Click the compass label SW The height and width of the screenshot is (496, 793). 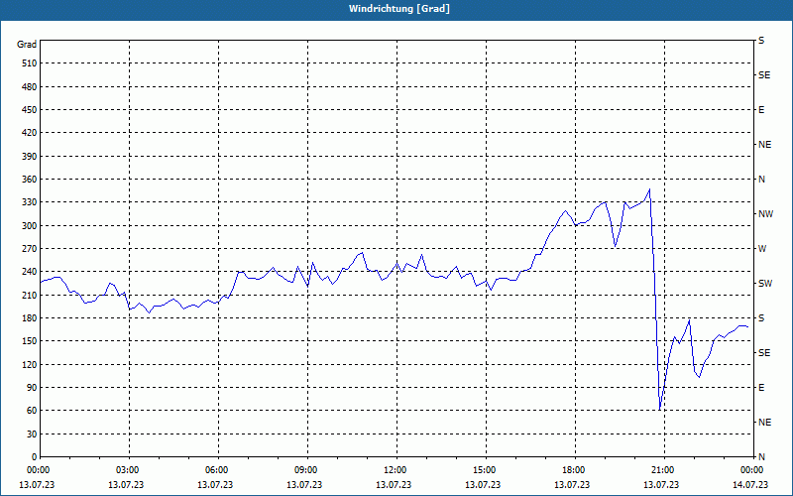(765, 284)
